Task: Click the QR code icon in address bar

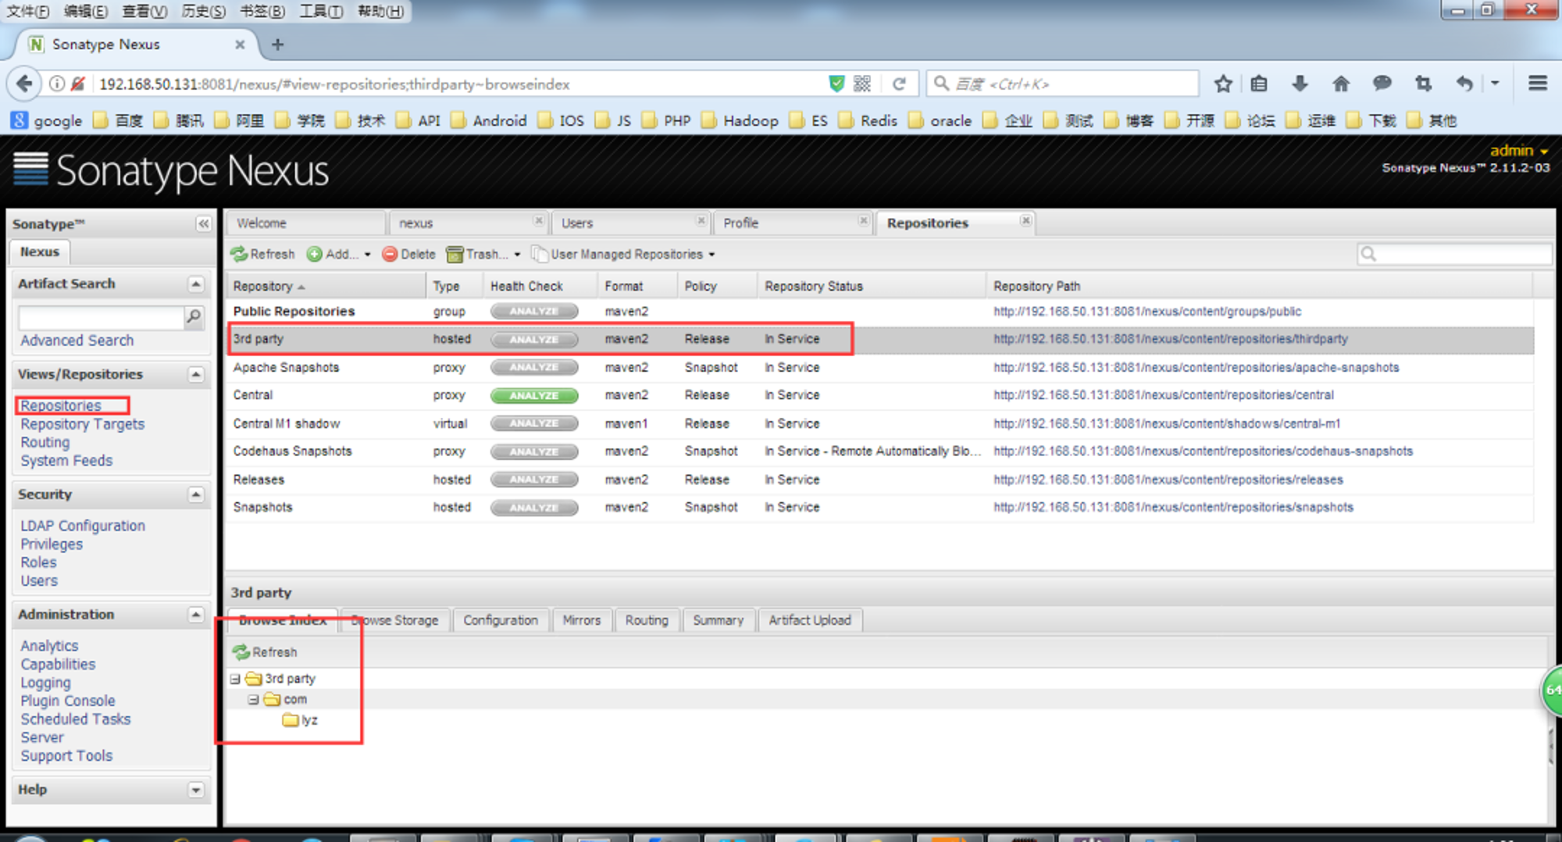Action: point(862,84)
